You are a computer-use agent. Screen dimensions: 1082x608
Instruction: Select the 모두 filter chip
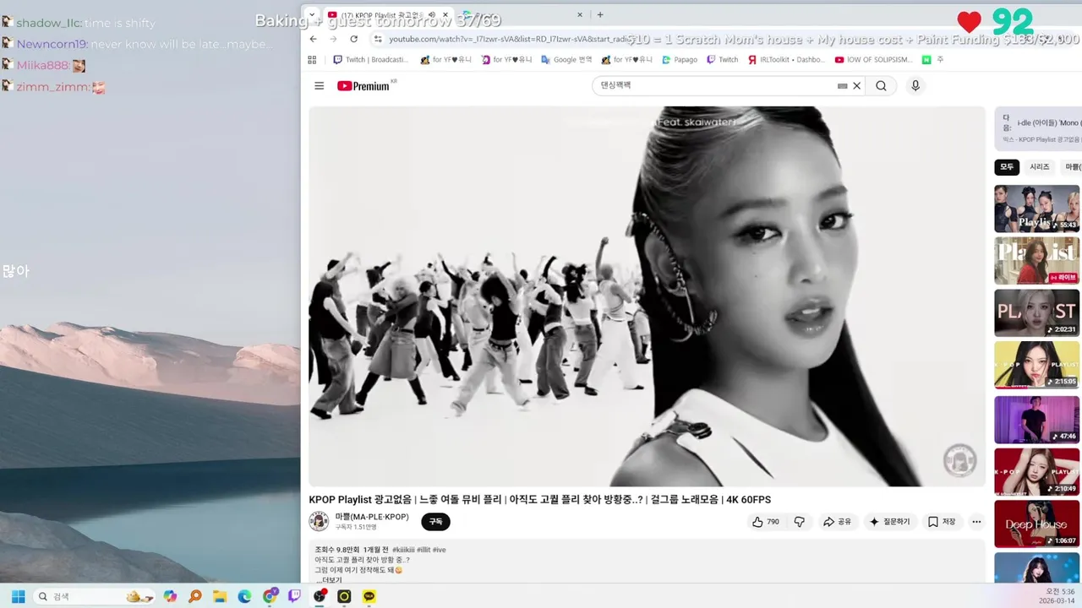[x=1007, y=167]
